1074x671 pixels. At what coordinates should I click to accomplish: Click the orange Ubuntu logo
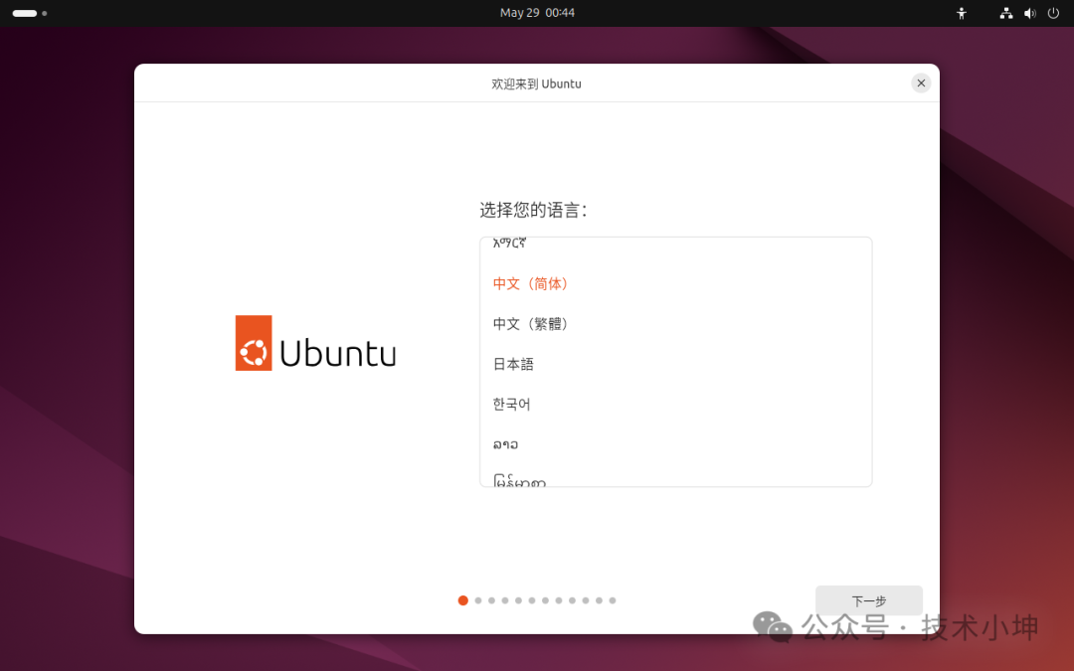click(x=254, y=343)
